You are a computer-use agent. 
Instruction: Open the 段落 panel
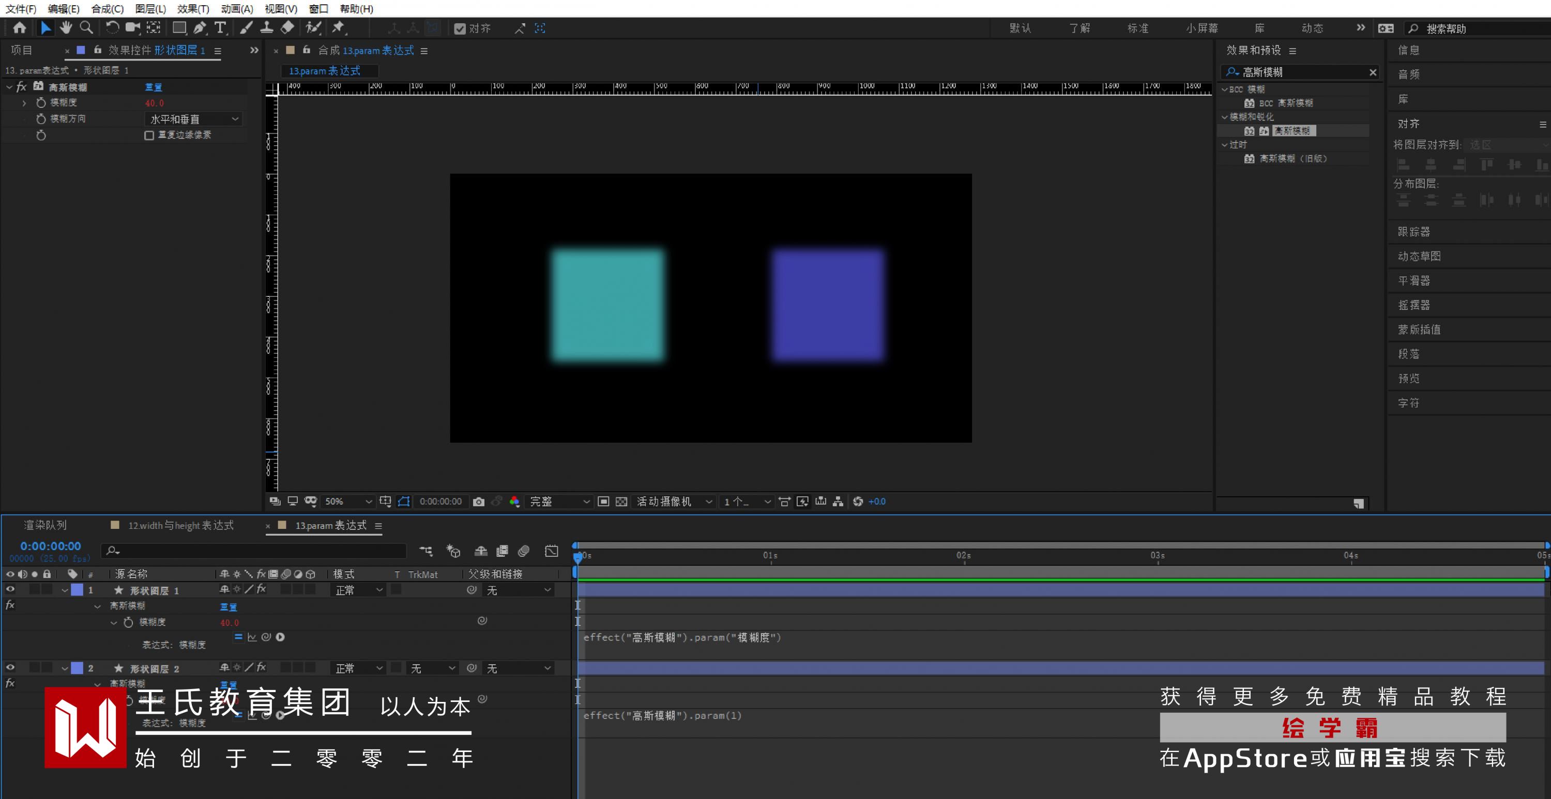point(1409,354)
